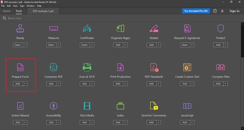Select the Rich Media film icon
Viewport: 244px width, 130px height.
(x=87, y=106)
